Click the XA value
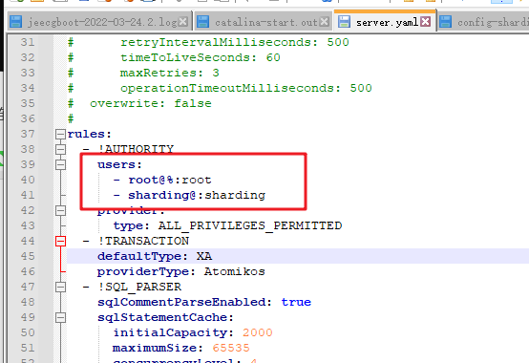 click(204, 256)
